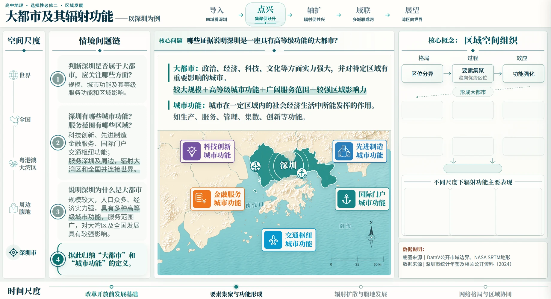Click the 过程 column heading
Viewport: 551px width, 299px height.
tap(473, 58)
